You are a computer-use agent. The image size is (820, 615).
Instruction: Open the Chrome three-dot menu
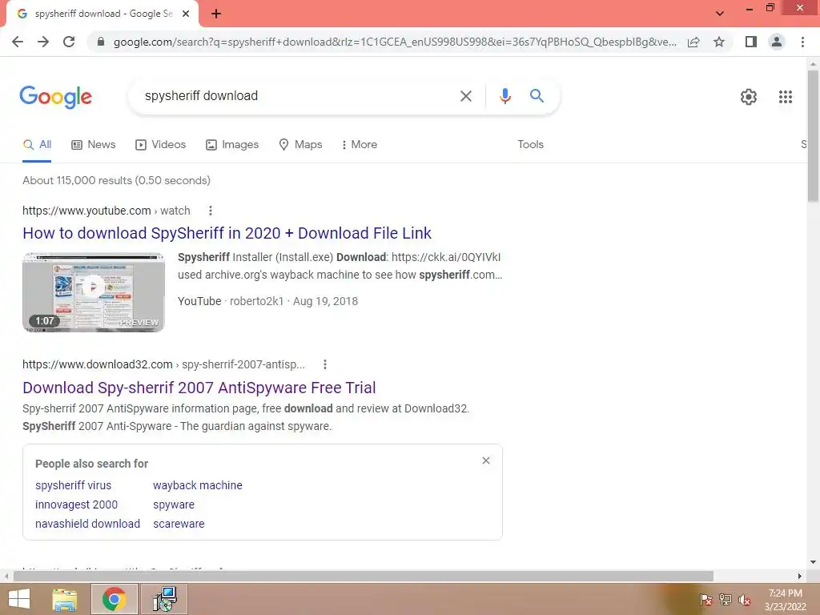[802, 42]
